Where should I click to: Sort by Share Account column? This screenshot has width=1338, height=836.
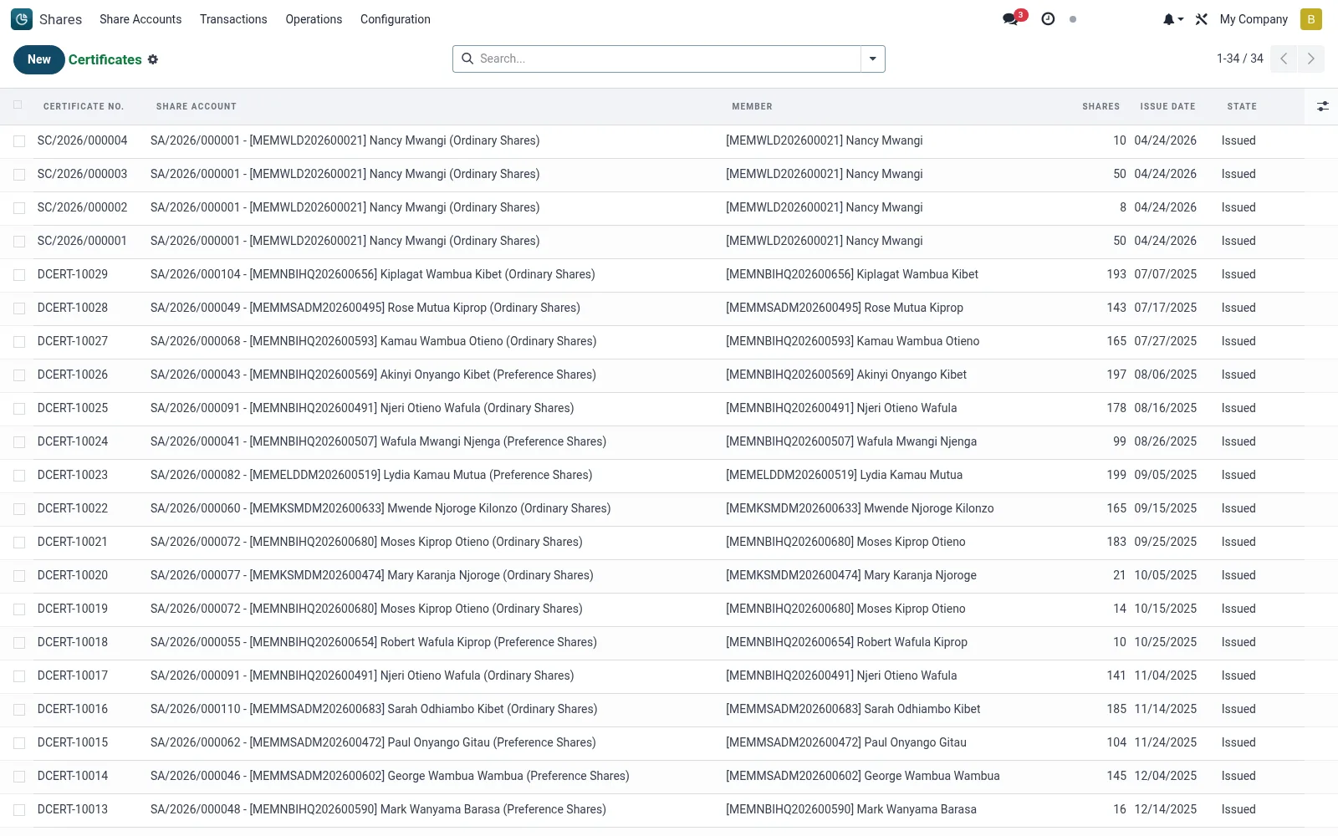pos(197,106)
